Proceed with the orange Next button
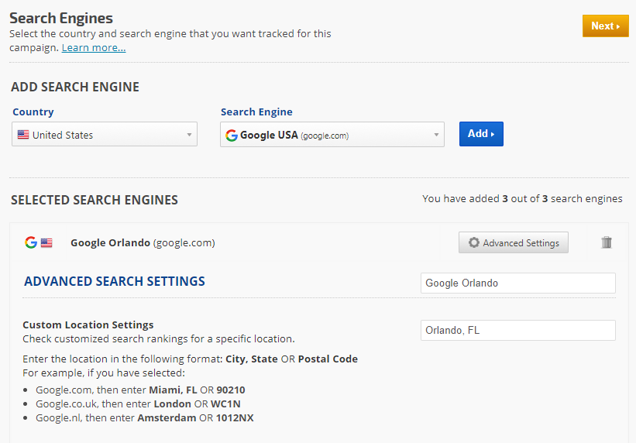 [x=605, y=26]
